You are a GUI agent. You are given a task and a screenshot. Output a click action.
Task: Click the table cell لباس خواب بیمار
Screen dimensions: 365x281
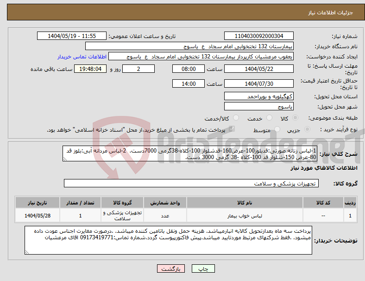point(245,216)
